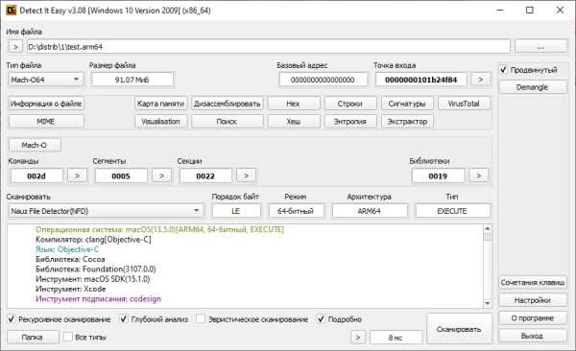
Task: Enable the Все типы checkbox
Action: [68, 337]
